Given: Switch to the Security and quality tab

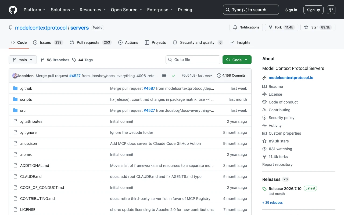Looking at the screenshot, I should coord(198,42).
